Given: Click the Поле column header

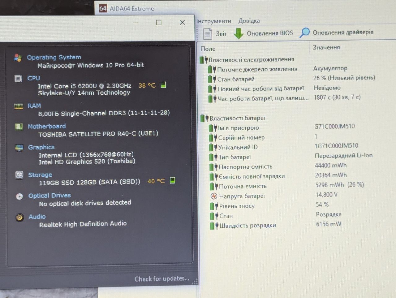Looking at the screenshot, I should point(208,49).
